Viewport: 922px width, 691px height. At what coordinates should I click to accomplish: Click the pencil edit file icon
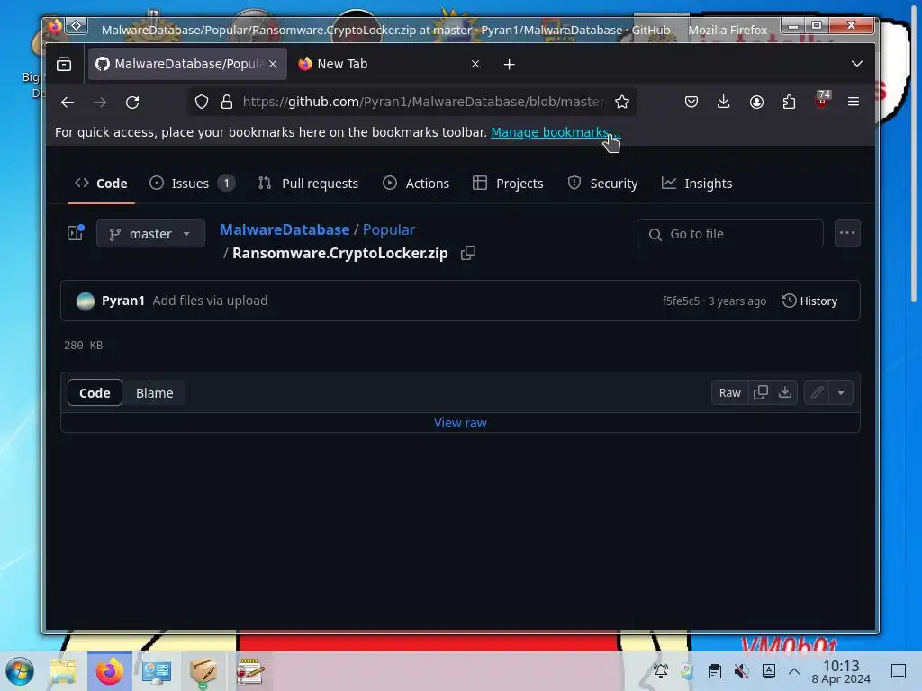coord(817,392)
